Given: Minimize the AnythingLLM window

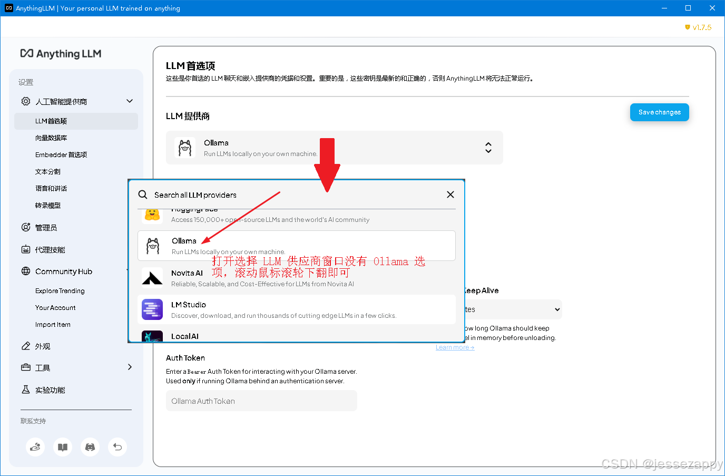Looking at the screenshot, I should (x=664, y=8).
